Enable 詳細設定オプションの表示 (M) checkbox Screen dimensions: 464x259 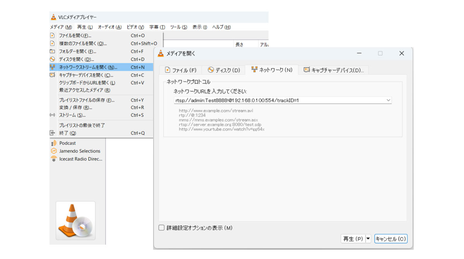(162, 228)
